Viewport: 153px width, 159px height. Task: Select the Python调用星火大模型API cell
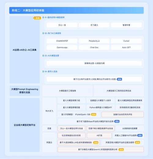(100, 108)
